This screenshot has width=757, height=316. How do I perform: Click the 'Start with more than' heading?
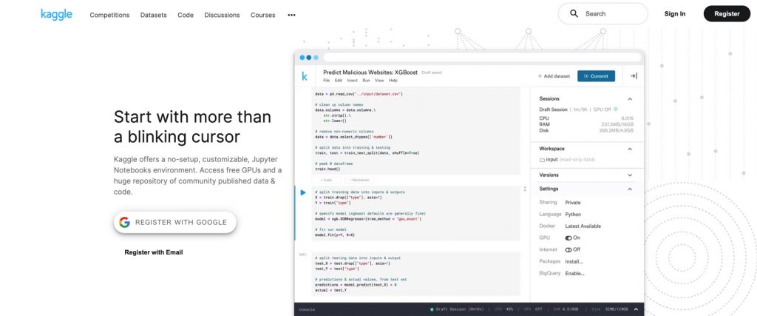tap(192, 117)
